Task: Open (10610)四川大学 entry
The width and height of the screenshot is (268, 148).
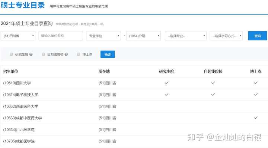Action: coord(17,83)
